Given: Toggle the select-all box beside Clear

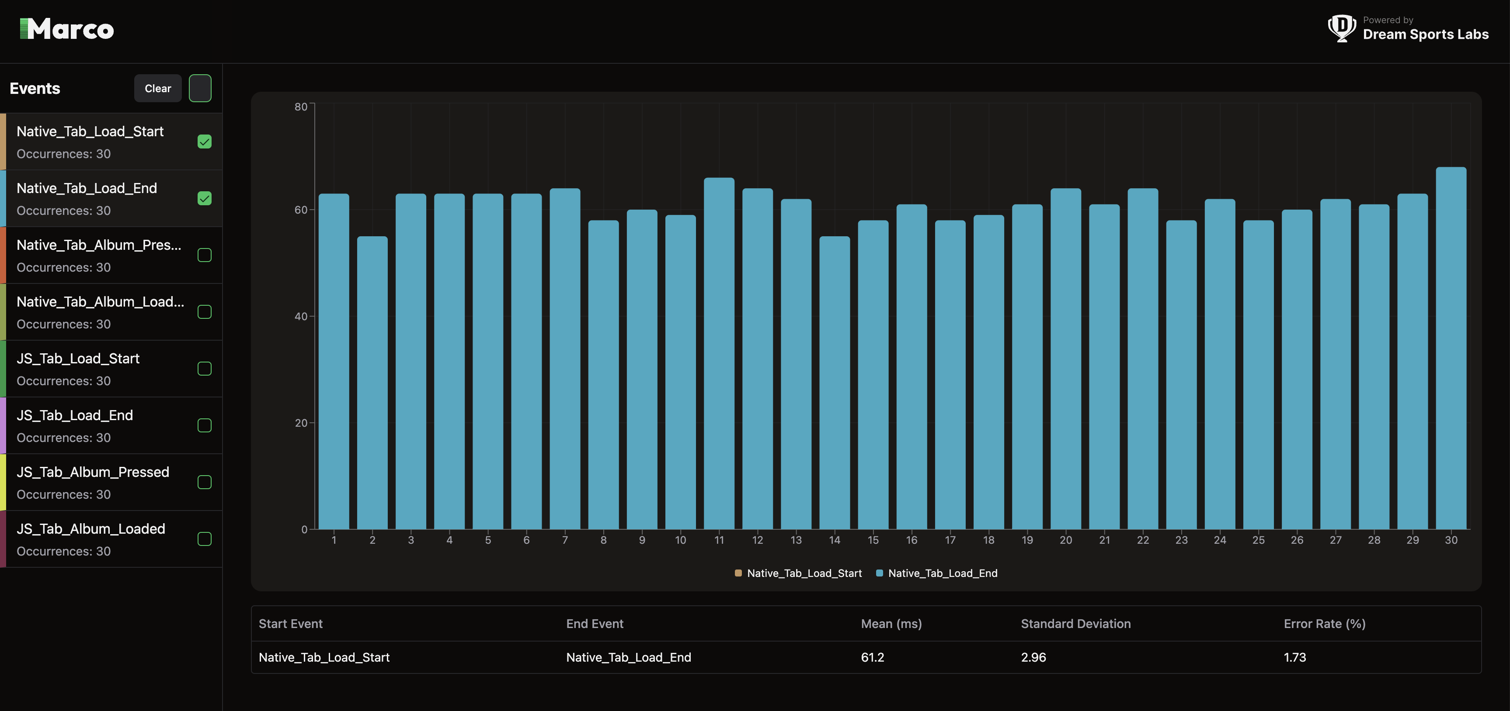Looking at the screenshot, I should pos(200,88).
